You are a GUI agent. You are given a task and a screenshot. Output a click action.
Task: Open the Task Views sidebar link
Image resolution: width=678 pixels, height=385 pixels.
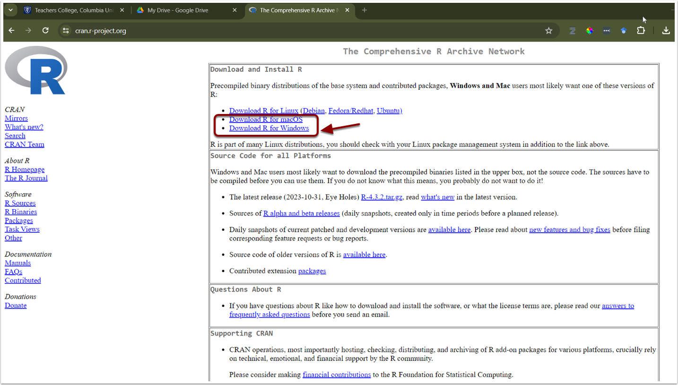(22, 229)
